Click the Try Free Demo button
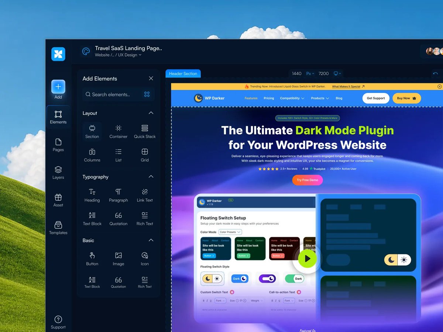This screenshot has width=443, height=332. point(308,180)
